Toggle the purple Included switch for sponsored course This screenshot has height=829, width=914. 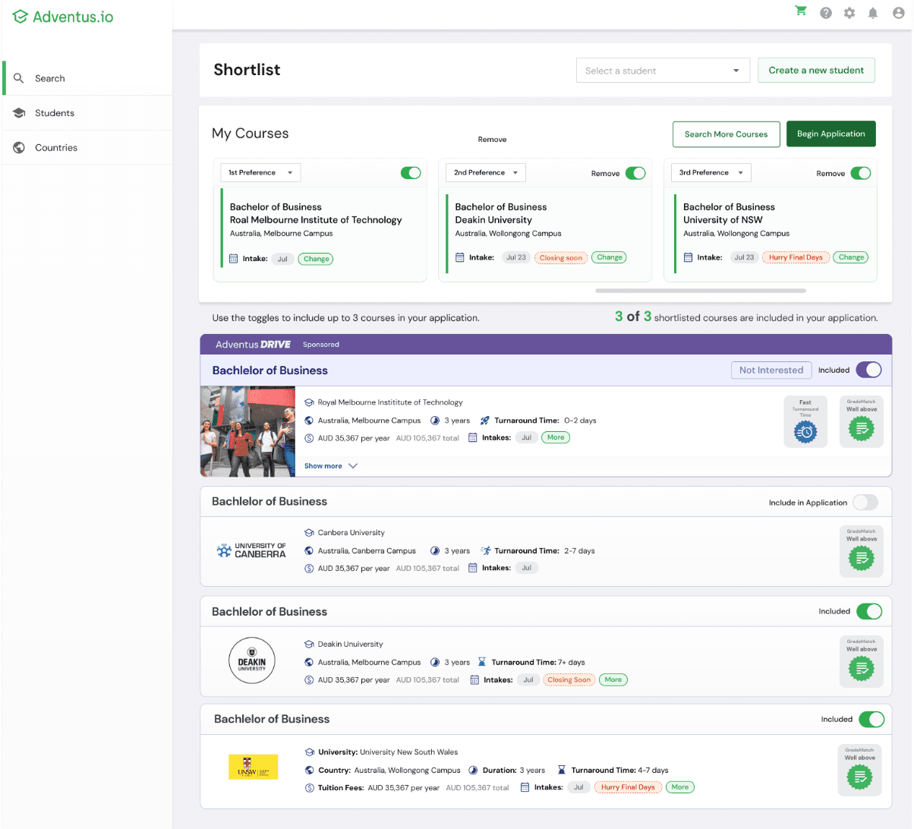869,370
